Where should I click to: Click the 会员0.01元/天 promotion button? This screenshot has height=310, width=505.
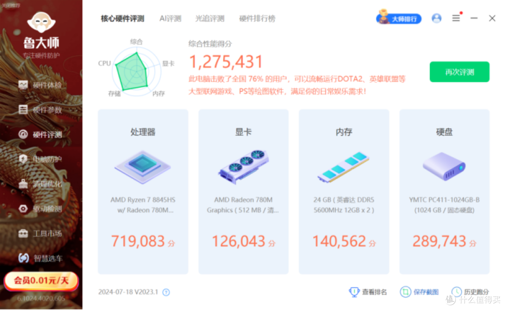pyautogui.click(x=41, y=280)
